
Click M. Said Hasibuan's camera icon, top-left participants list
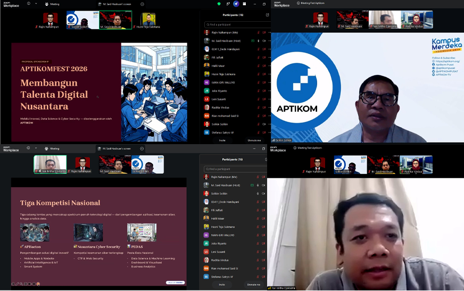(264, 41)
